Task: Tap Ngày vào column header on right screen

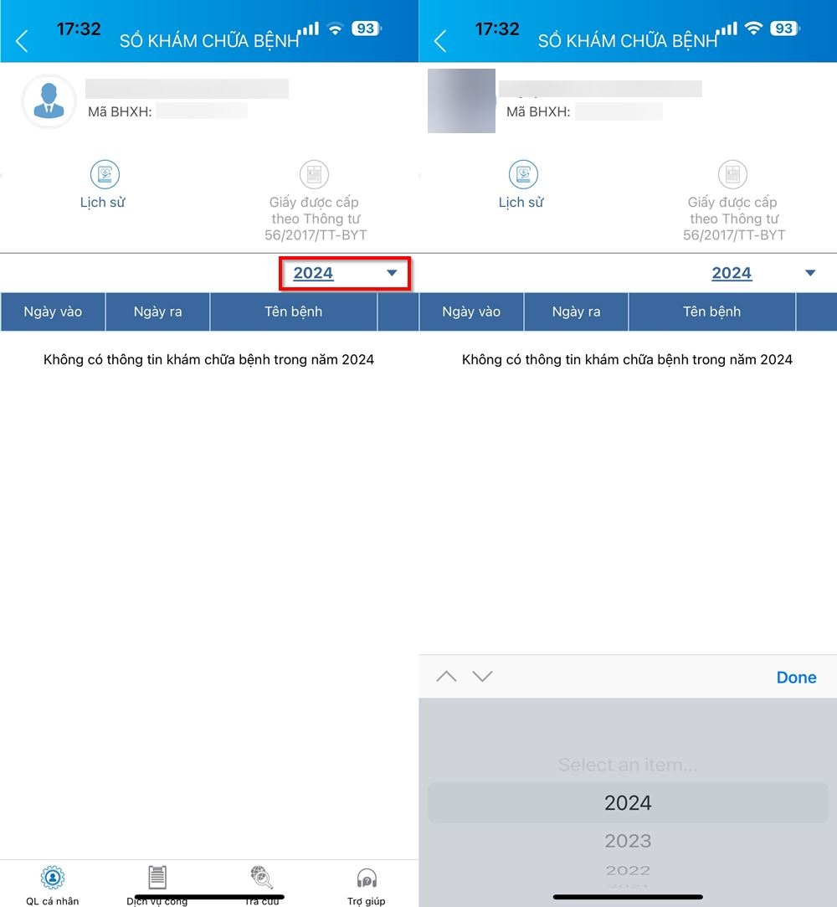Action: (471, 312)
